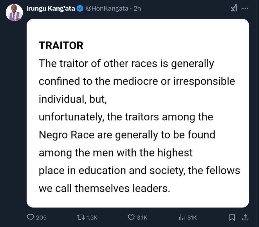Click the 81K views count

192,218
